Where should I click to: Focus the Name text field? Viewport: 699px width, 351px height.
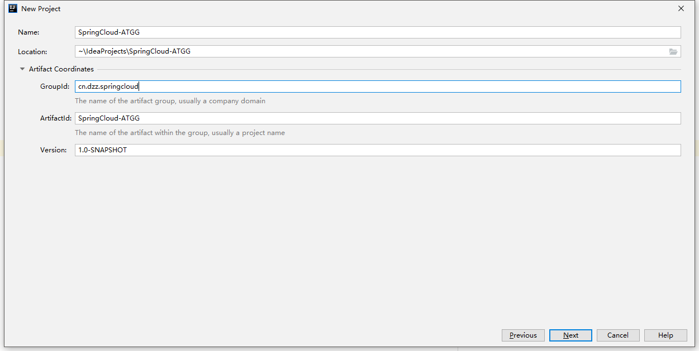click(x=378, y=32)
